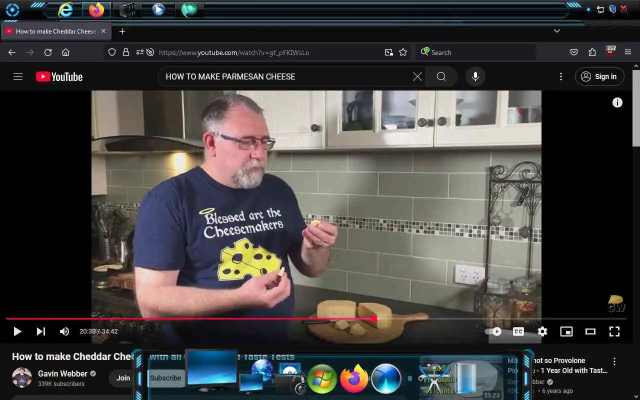Open the start orb in the top-left corner

(x=12, y=10)
